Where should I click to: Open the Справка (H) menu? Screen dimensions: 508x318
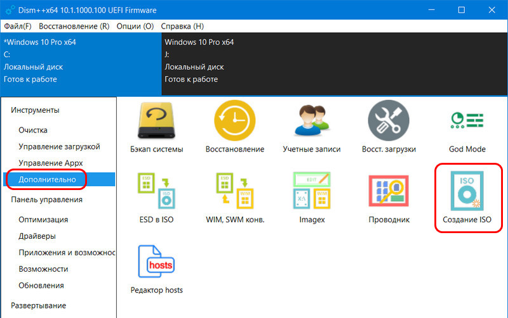(182, 26)
